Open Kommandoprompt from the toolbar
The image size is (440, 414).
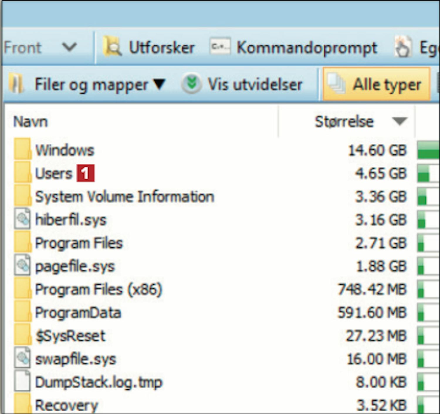(x=307, y=48)
